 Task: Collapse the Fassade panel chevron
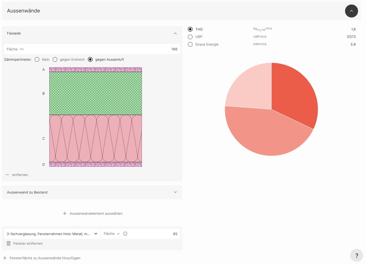175,33
